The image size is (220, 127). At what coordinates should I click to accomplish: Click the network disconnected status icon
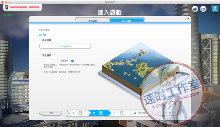6,7
